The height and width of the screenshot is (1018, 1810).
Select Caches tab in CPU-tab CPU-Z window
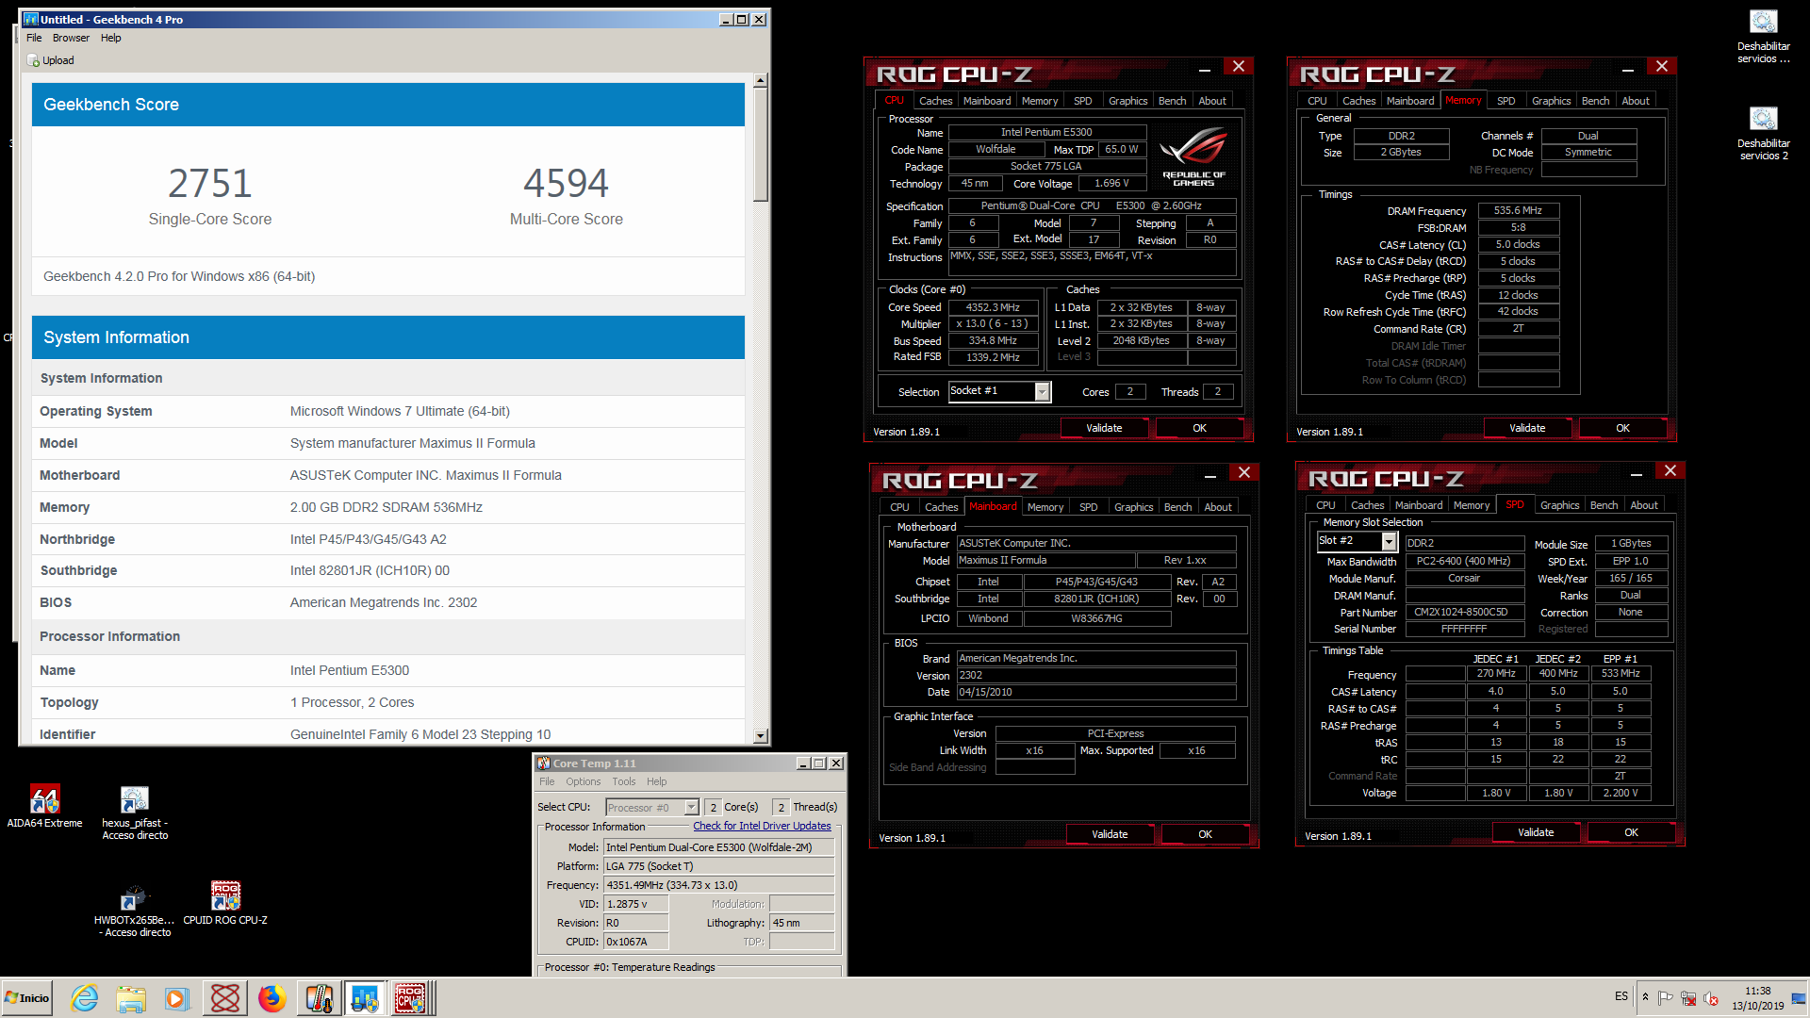pyautogui.click(x=935, y=101)
